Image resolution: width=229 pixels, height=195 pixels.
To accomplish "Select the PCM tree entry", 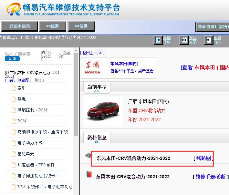I will tap(22, 121).
